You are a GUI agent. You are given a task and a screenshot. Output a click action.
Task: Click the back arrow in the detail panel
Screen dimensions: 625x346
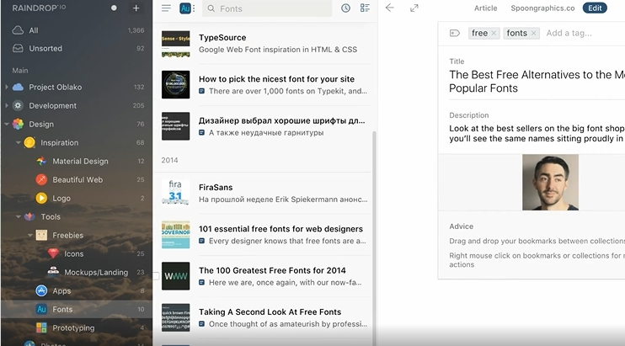point(389,8)
